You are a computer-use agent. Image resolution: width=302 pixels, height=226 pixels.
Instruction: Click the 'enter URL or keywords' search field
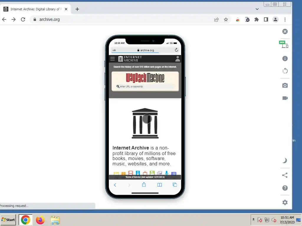[145, 87]
